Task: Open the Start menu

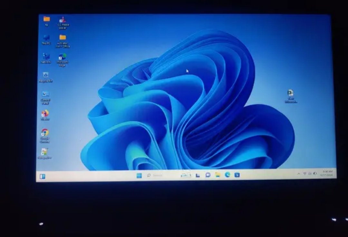Action: (139, 175)
